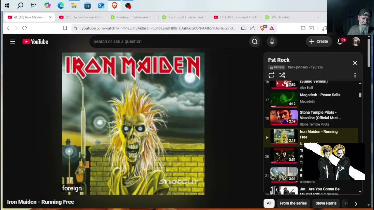Open the Megadeth channel link
374x210 pixels.
pyautogui.click(x=307, y=101)
